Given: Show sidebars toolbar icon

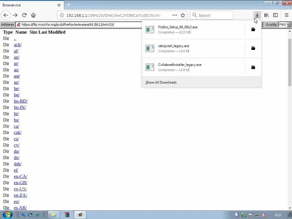Looking at the screenshot, I should pyautogui.click(x=275, y=15).
